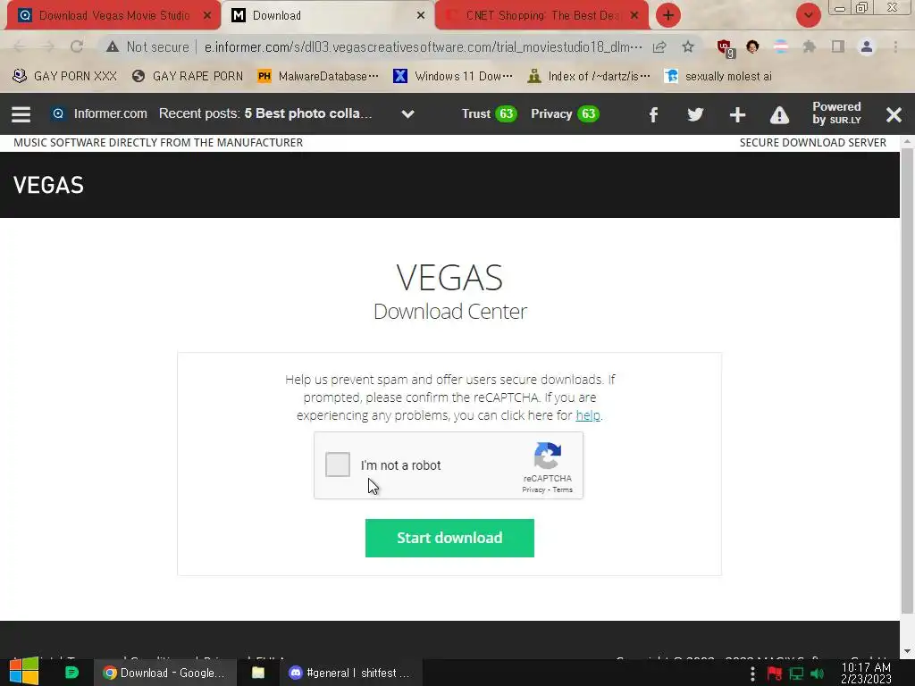Tick the I'm not a robot checkbox
This screenshot has width=915, height=686.
pos(337,464)
